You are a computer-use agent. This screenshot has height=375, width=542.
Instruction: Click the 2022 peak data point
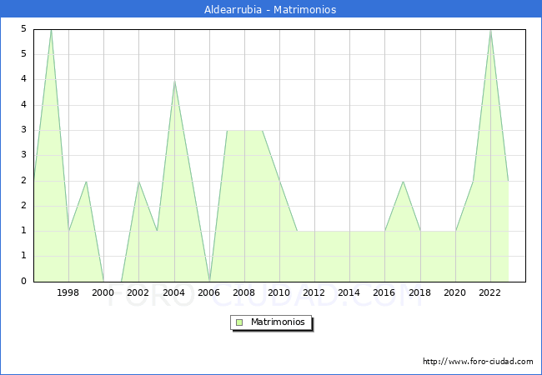click(x=490, y=31)
